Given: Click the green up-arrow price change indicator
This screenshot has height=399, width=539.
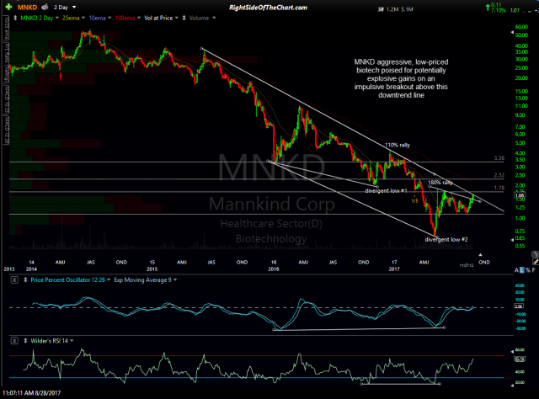Looking at the screenshot, I should click(x=487, y=7).
